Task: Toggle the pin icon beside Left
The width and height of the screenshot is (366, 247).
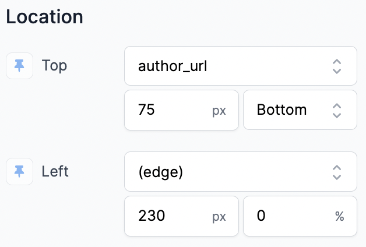Action: (x=19, y=171)
